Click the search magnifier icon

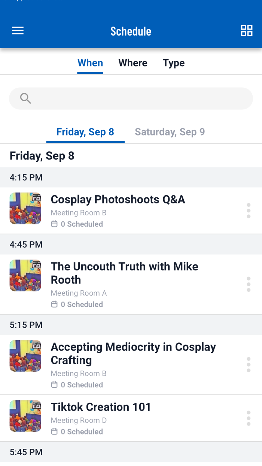click(25, 98)
